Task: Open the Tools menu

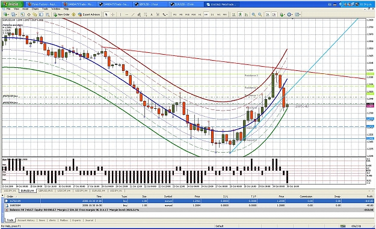Action: (45, 9)
